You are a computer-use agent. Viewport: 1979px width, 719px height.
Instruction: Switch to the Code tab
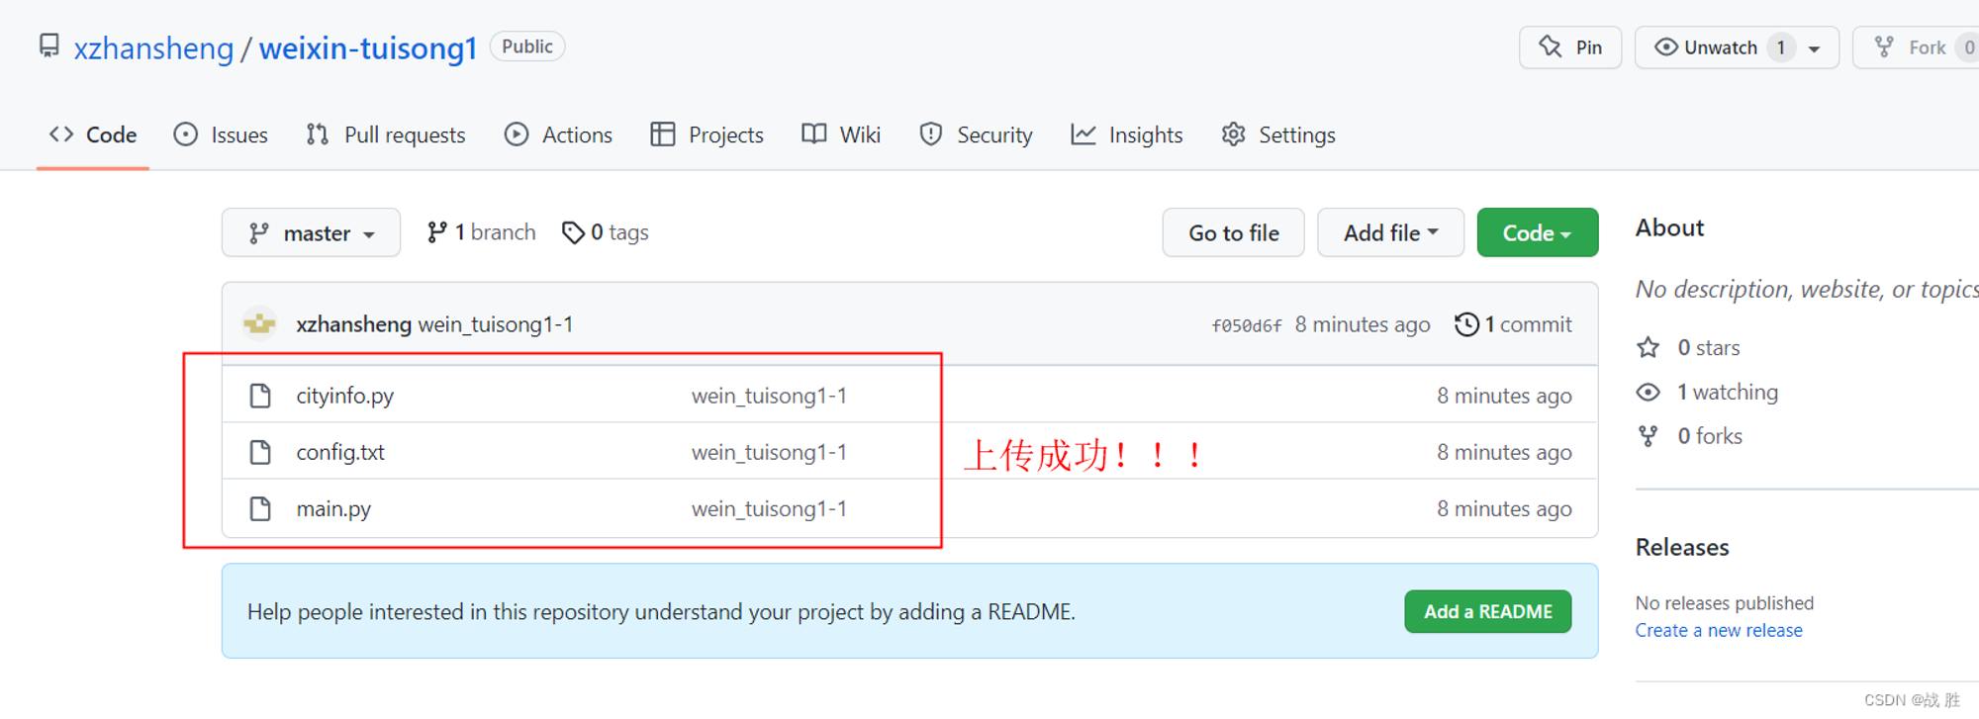(x=93, y=135)
